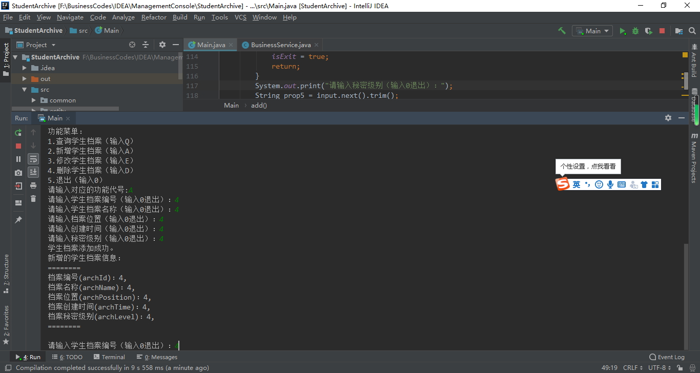This screenshot has width=700, height=373.
Task: Collapse the StudentArchive root folder
Action: 15,57
